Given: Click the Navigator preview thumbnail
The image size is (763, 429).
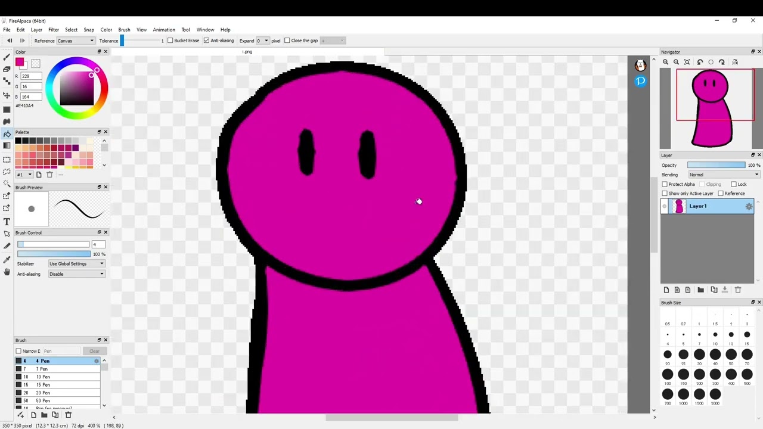Looking at the screenshot, I should click(711, 108).
